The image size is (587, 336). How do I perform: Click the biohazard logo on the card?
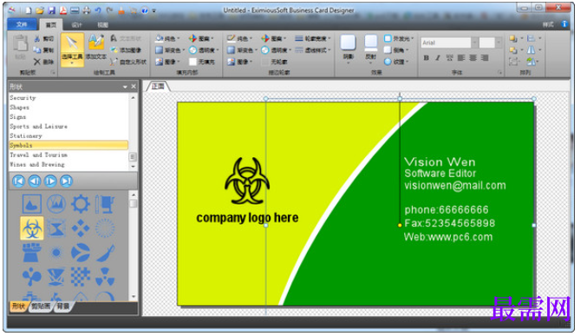247,181
